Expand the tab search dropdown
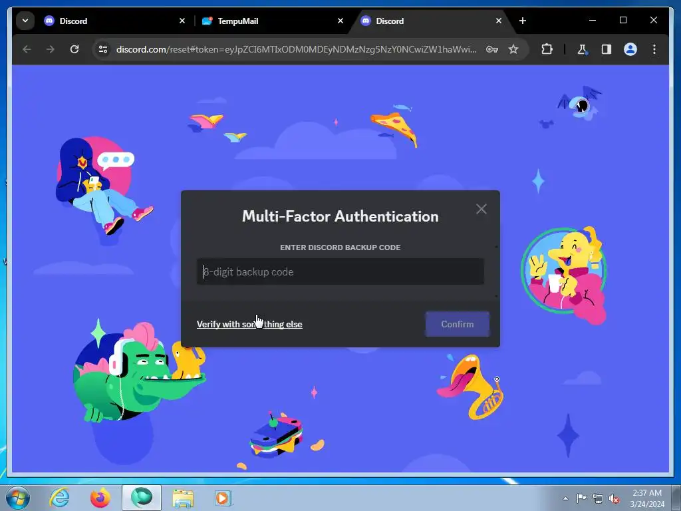The image size is (681, 511). (25, 21)
